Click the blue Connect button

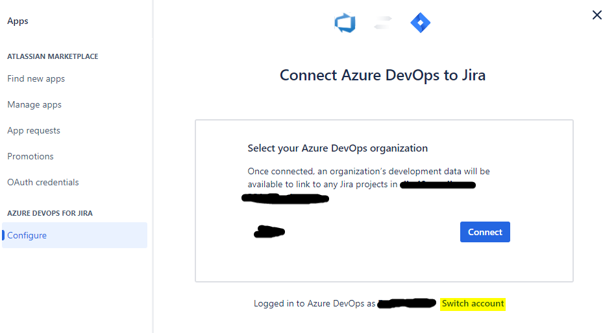point(485,232)
